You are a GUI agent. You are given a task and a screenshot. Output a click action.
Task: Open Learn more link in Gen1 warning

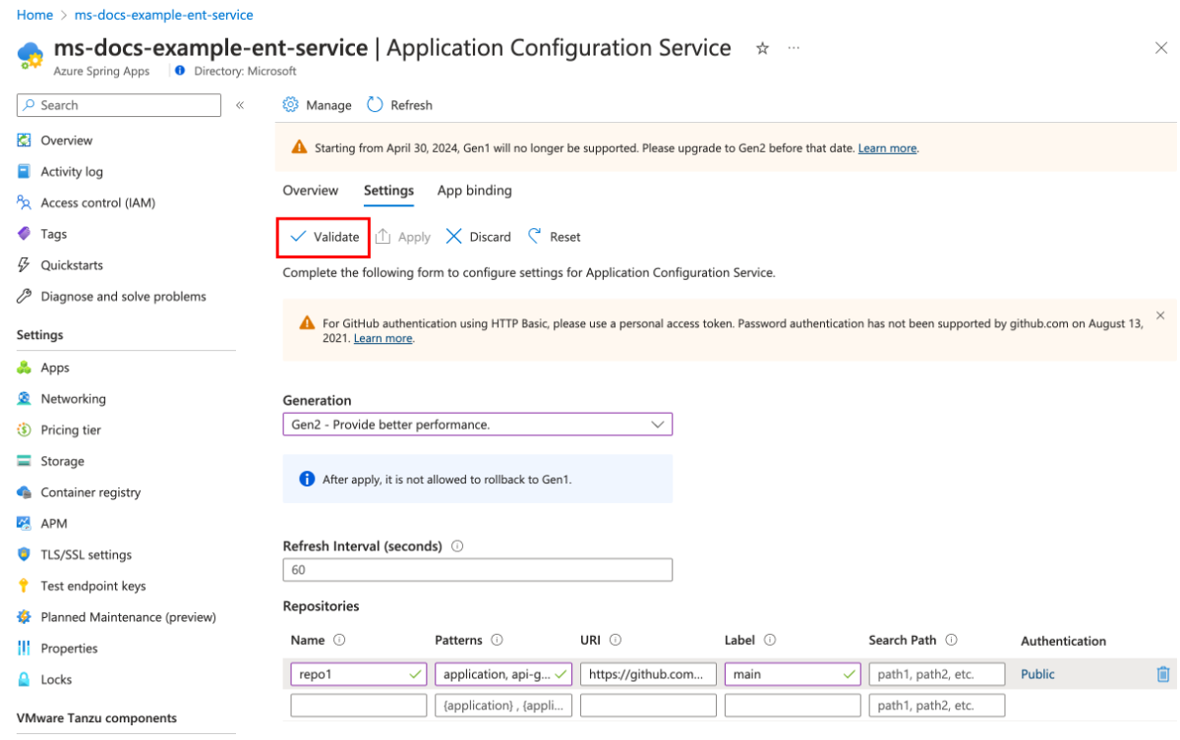(887, 148)
